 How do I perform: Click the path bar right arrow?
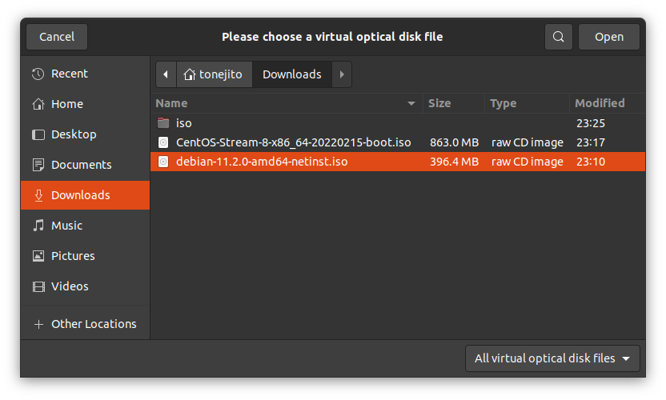click(x=342, y=74)
